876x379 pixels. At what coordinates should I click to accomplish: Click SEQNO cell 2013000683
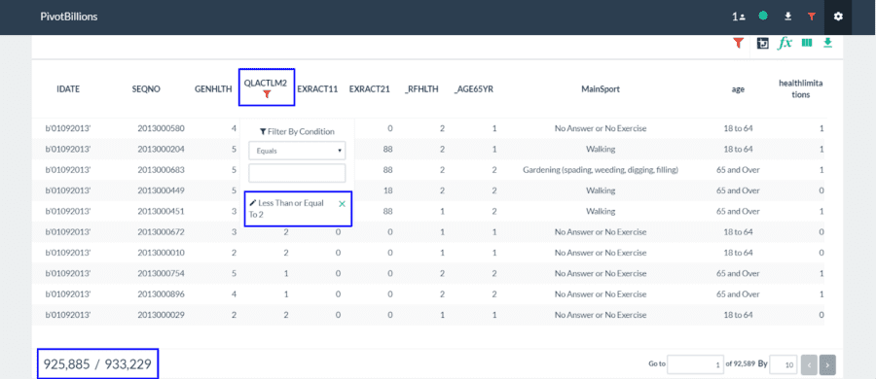click(161, 170)
